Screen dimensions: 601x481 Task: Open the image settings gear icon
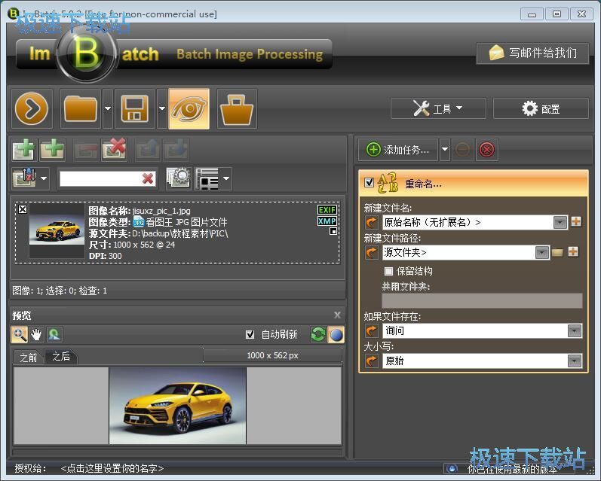click(x=179, y=178)
